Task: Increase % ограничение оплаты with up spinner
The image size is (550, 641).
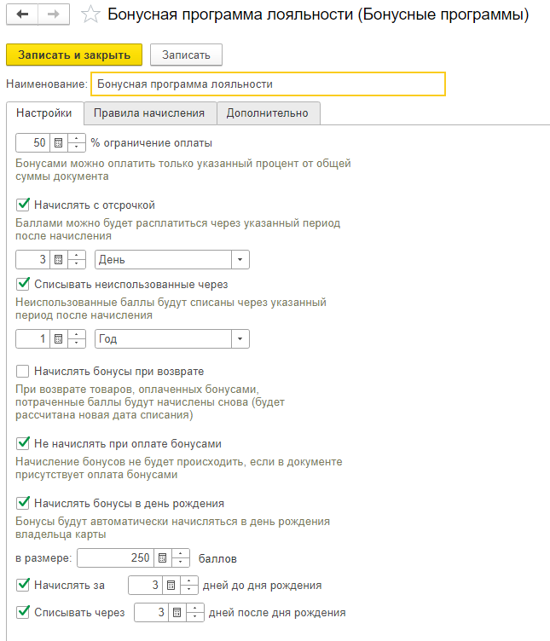Action: click(x=77, y=139)
